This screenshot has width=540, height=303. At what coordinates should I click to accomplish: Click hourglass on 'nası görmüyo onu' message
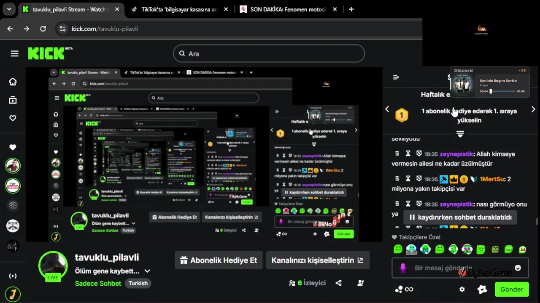408,204
